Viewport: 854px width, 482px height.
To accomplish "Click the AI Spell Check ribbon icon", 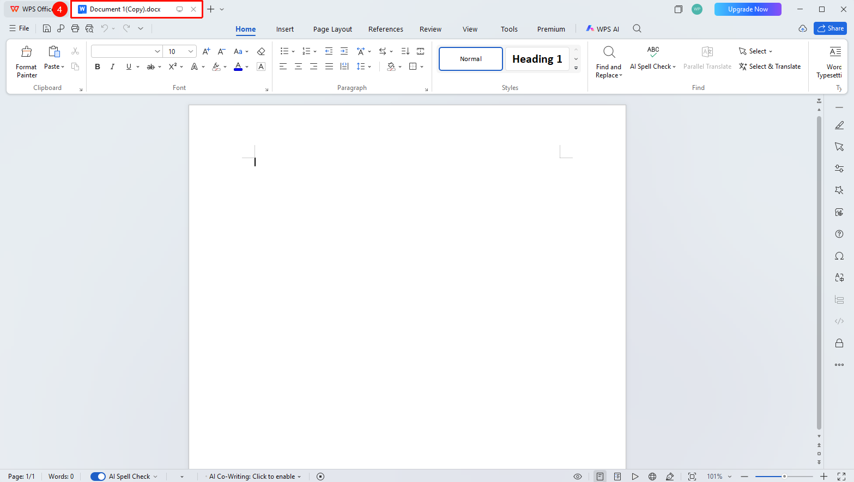I will pos(653,52).
